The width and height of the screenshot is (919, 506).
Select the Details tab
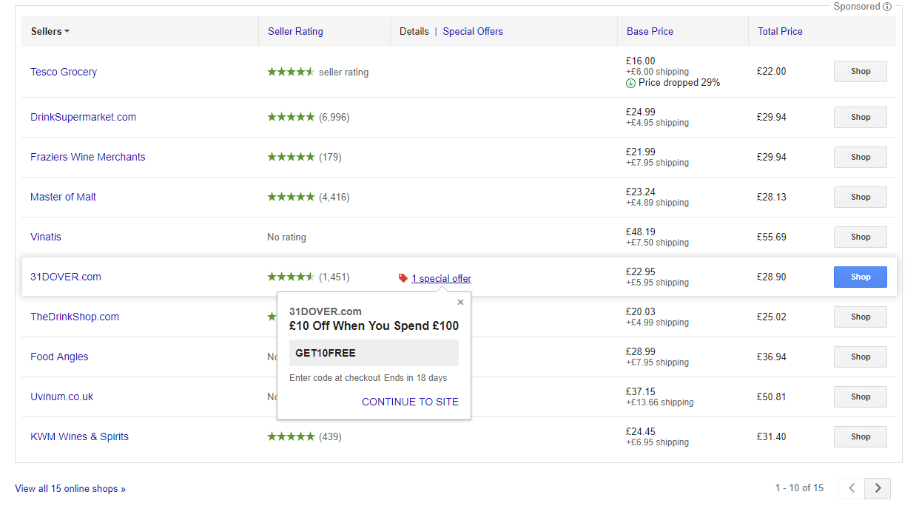coord(414,31)
